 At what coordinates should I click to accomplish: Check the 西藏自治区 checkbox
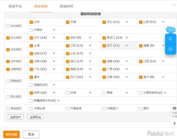click(31, 85)
